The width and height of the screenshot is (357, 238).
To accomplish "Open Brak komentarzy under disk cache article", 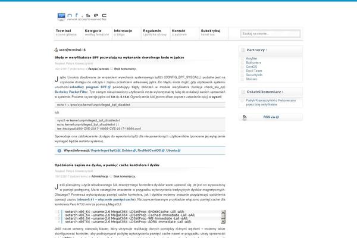I will click(124, 177).
